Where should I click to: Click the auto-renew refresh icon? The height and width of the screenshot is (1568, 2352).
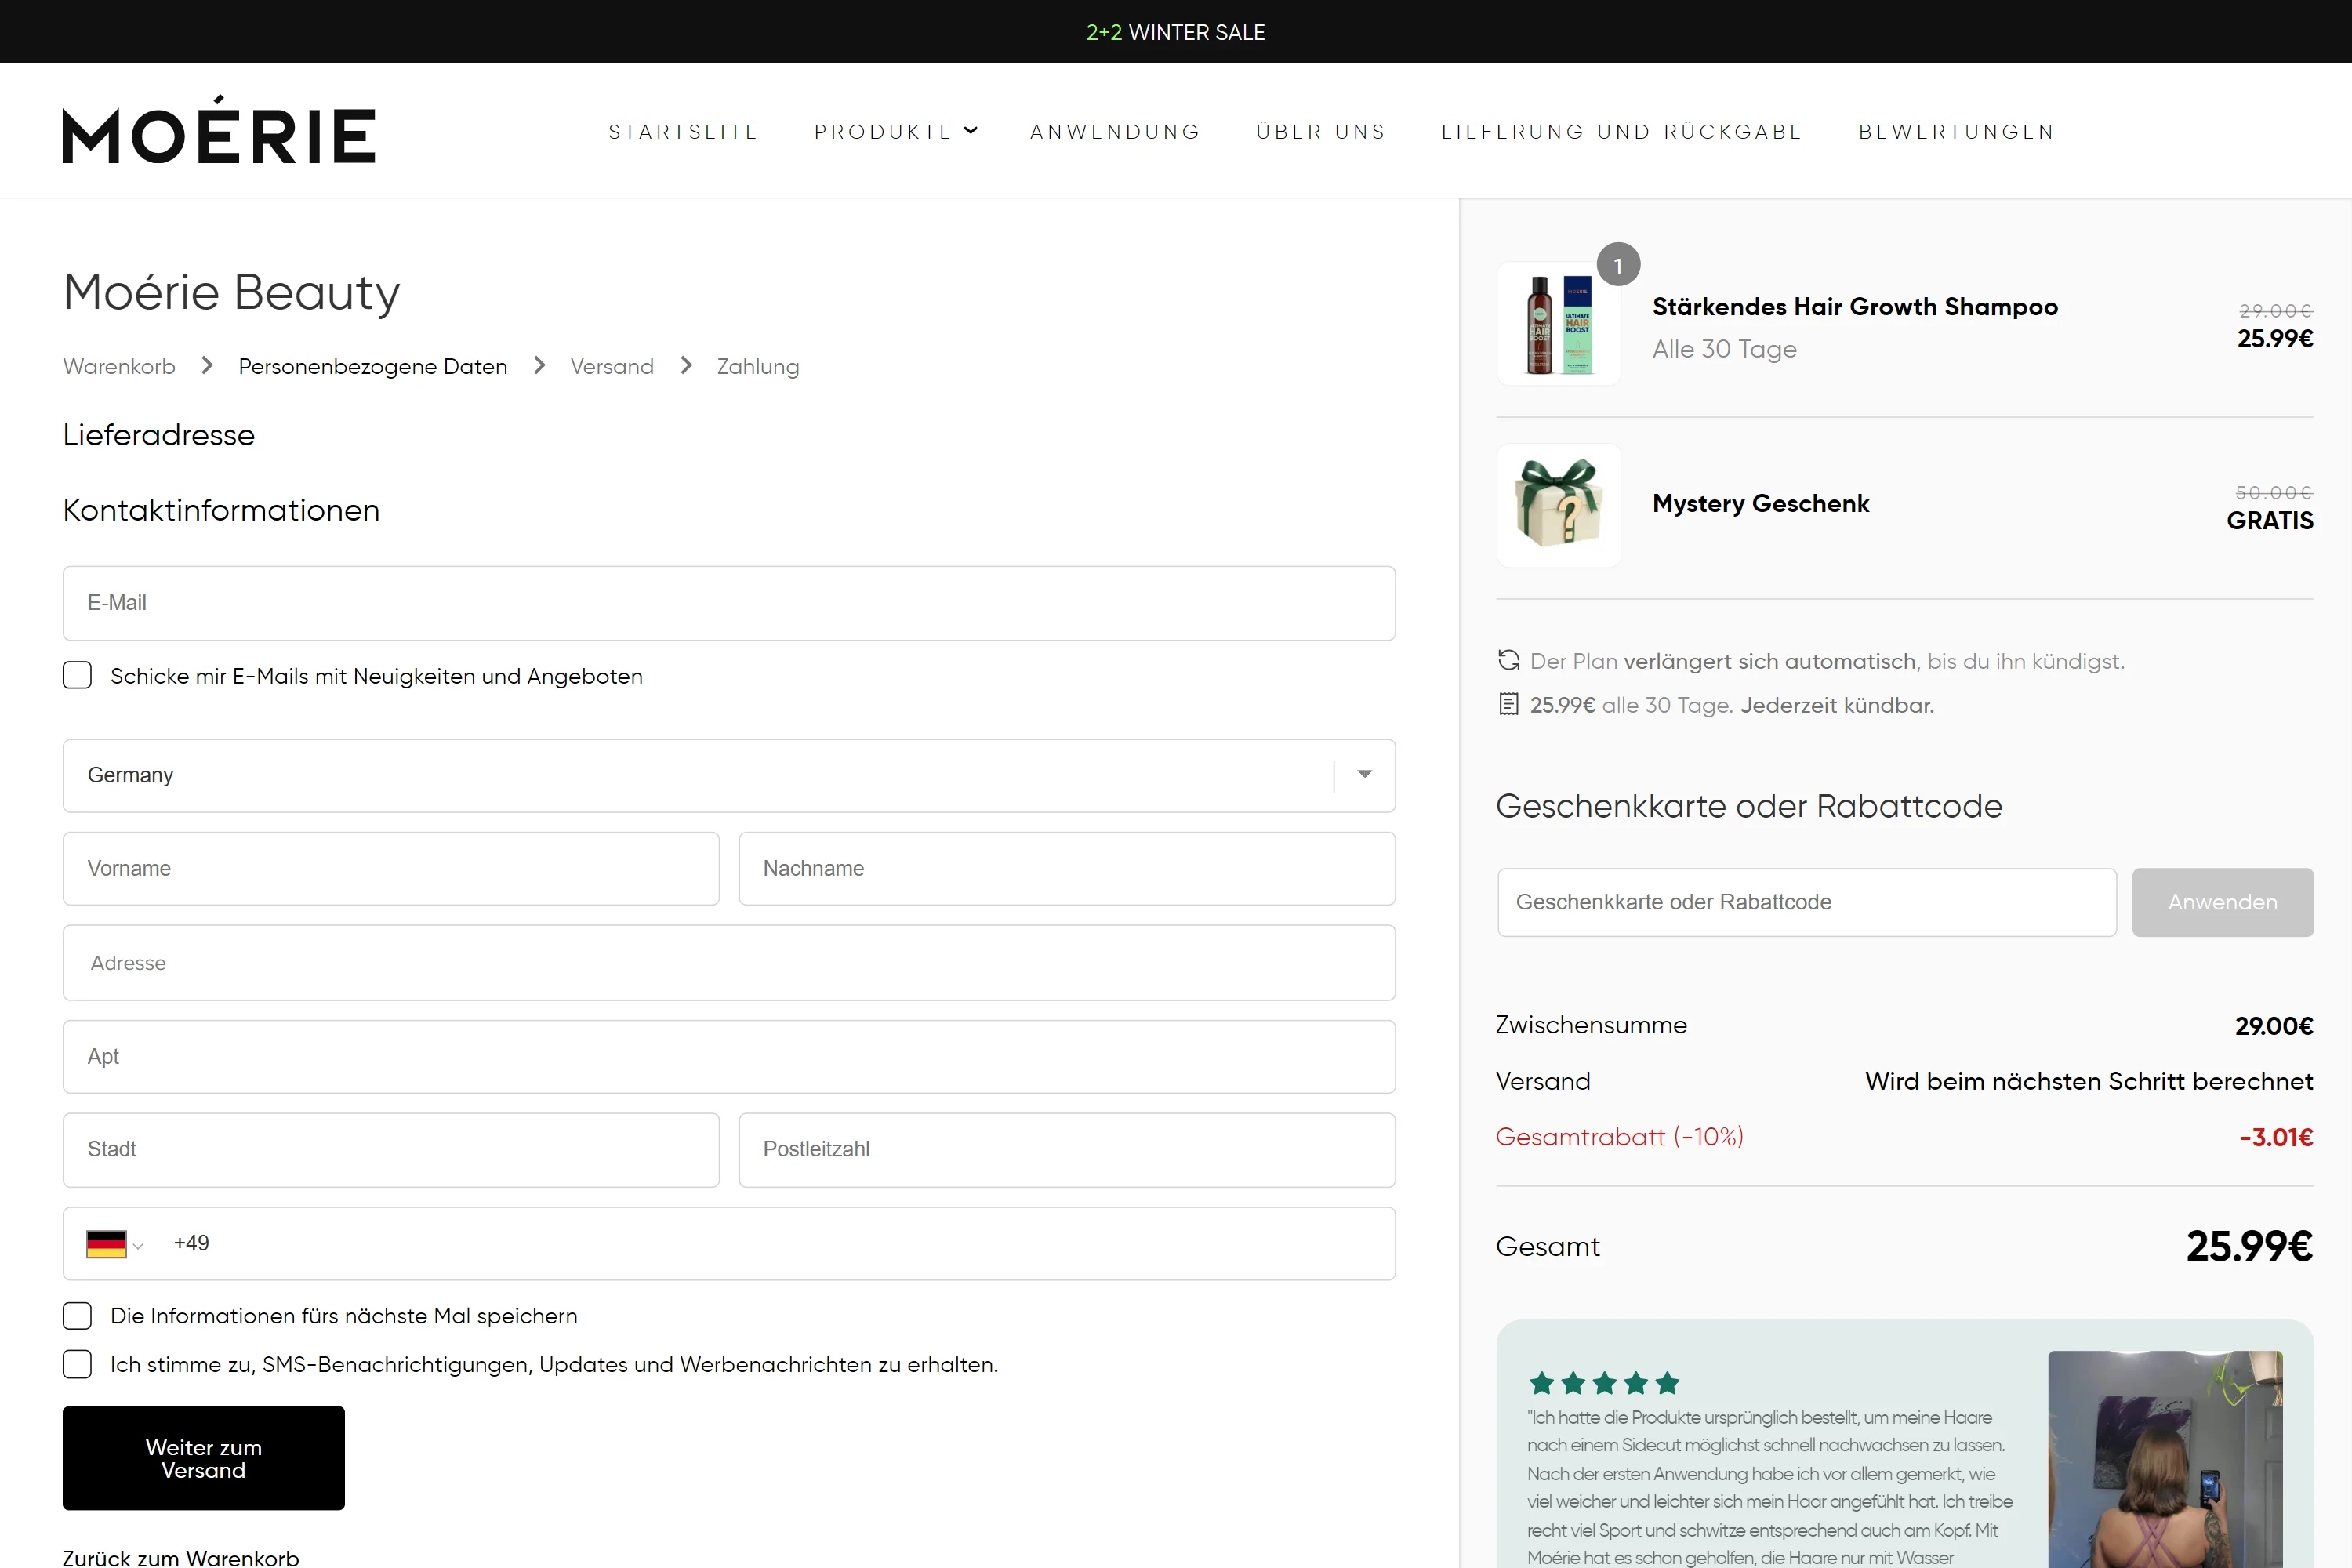click(1508, 660)
